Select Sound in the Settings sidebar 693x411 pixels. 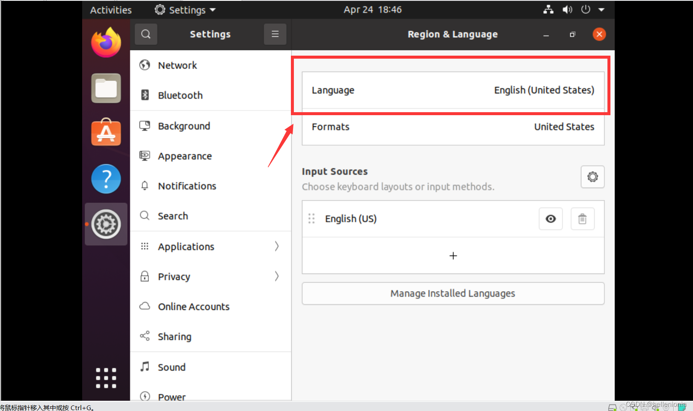click(172, 367)
